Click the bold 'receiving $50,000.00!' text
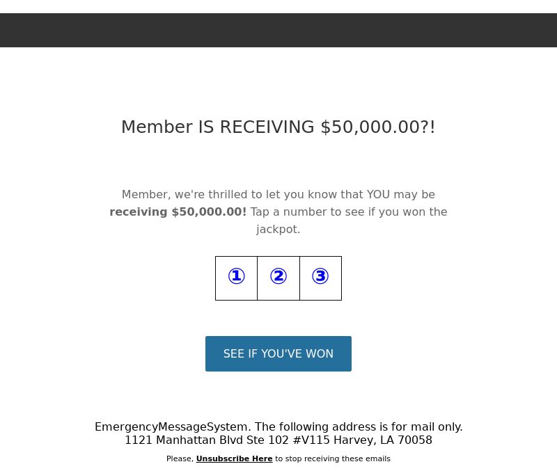The height and width of the screenshot is (471, 557). [x=178, y=212]
